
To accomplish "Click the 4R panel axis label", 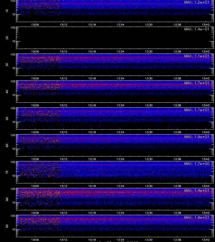I will (x=7, y=91).
